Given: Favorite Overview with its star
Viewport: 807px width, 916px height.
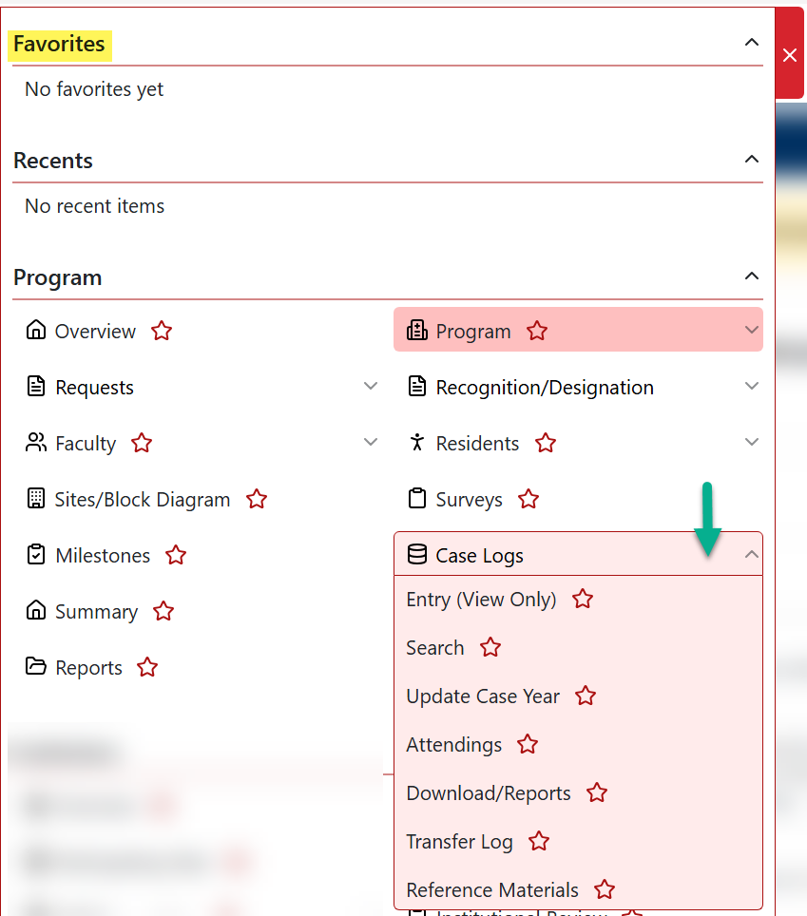Looking at the screenshot, I should (162, 331).
